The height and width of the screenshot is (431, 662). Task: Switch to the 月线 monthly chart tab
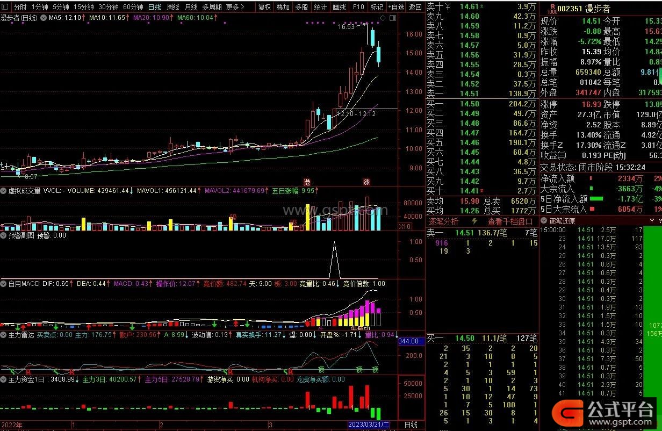click(191, 7)
